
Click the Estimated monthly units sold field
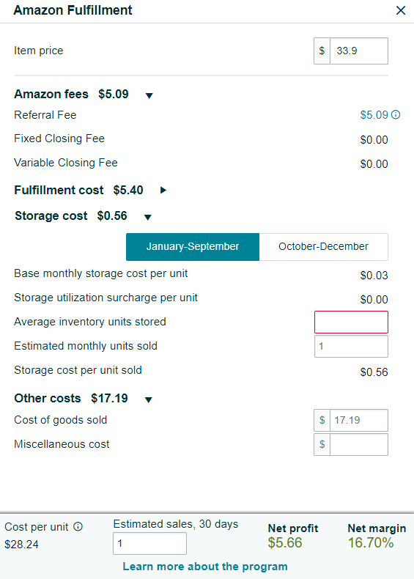(x=351, y=347)
